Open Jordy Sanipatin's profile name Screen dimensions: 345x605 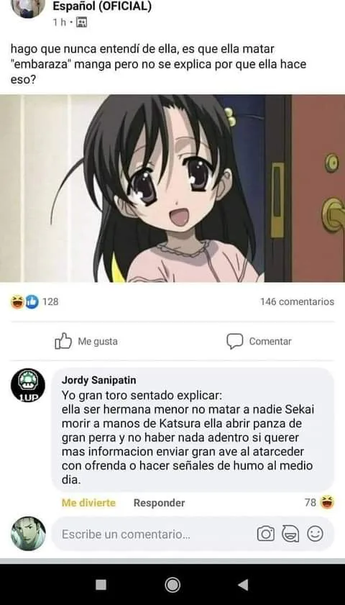click(x=98, y=381)
